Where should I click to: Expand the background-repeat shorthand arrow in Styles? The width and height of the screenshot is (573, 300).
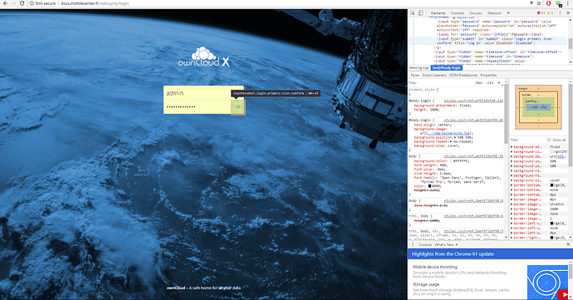click(x=450, y=141)
